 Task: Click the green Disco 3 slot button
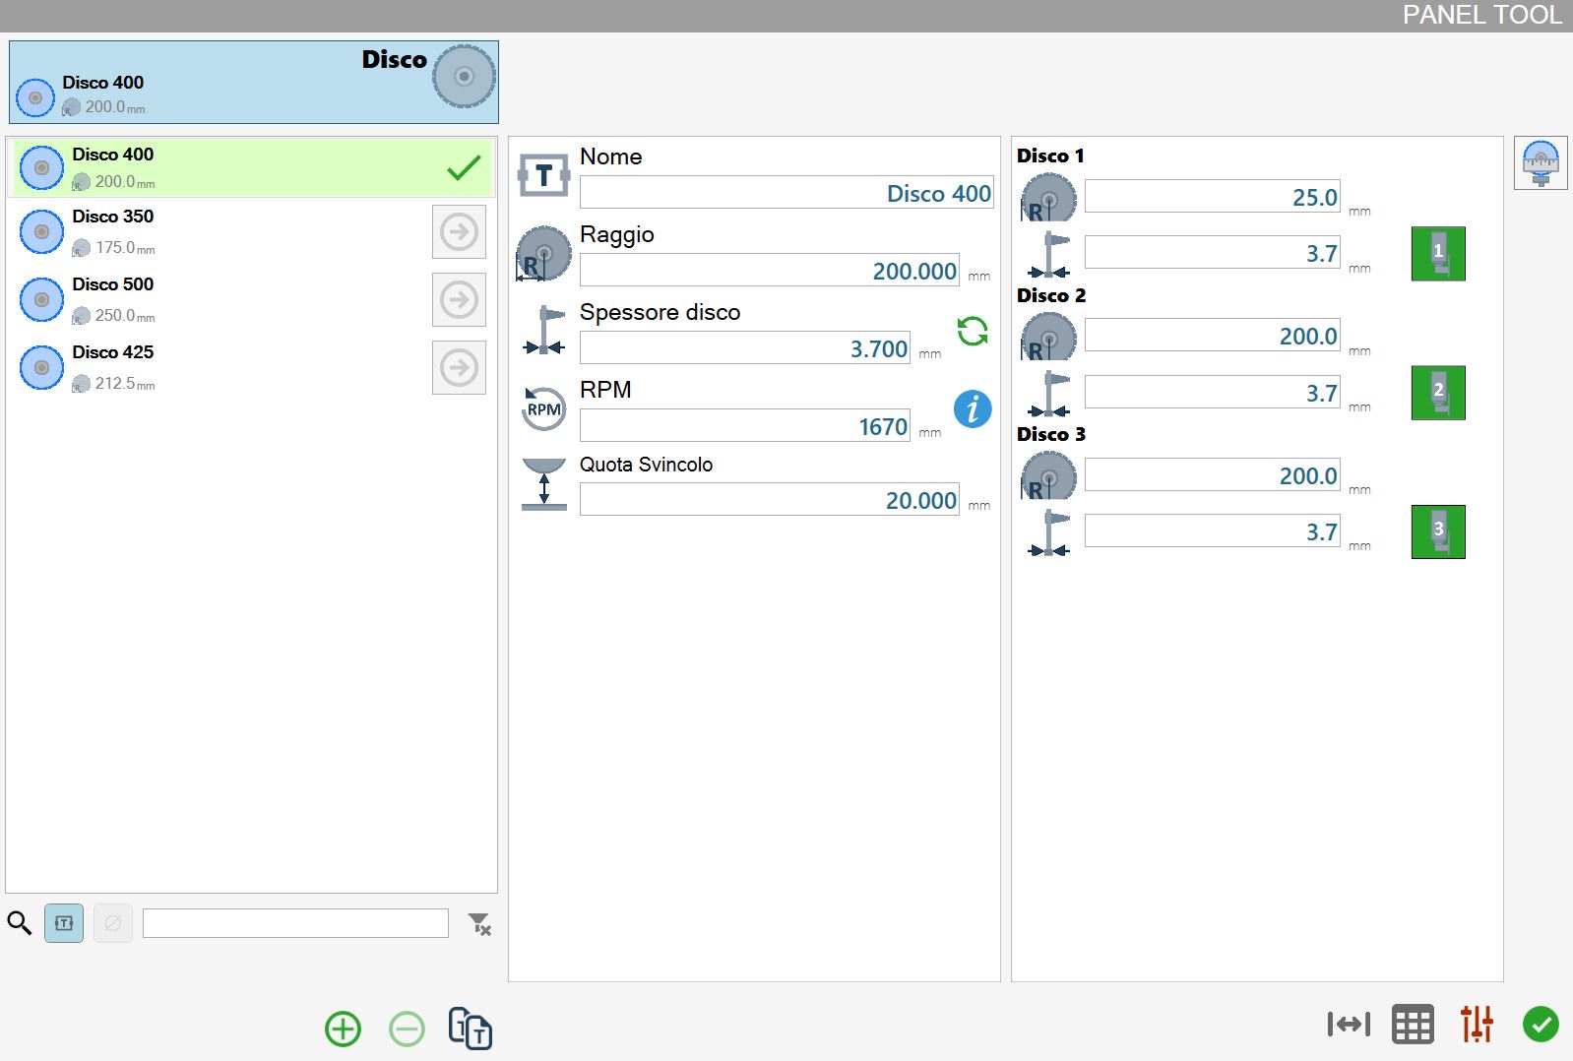1438,532
